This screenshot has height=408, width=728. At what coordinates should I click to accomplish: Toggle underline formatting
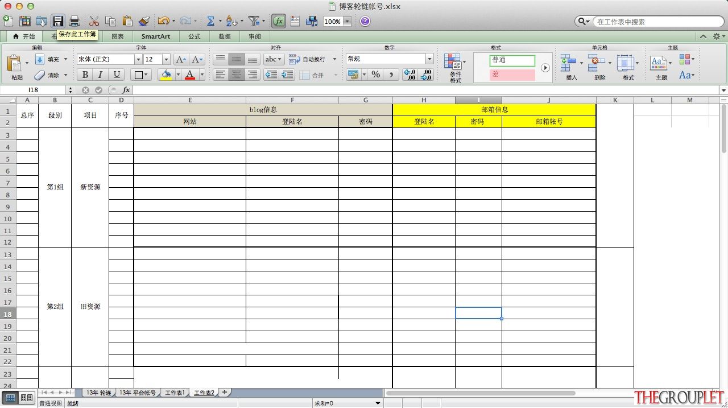117,75
